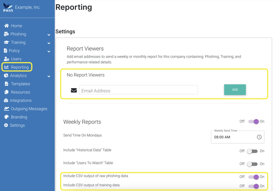This screenshot has width=278, height=191.
Task: Click the "Reporting" page title
Action: [74, 7]
